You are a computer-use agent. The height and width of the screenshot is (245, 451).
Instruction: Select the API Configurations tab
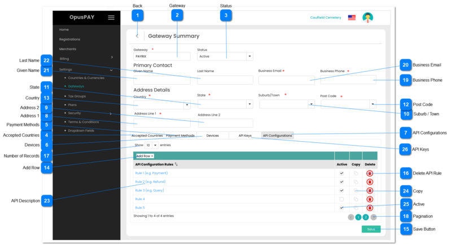277,135
